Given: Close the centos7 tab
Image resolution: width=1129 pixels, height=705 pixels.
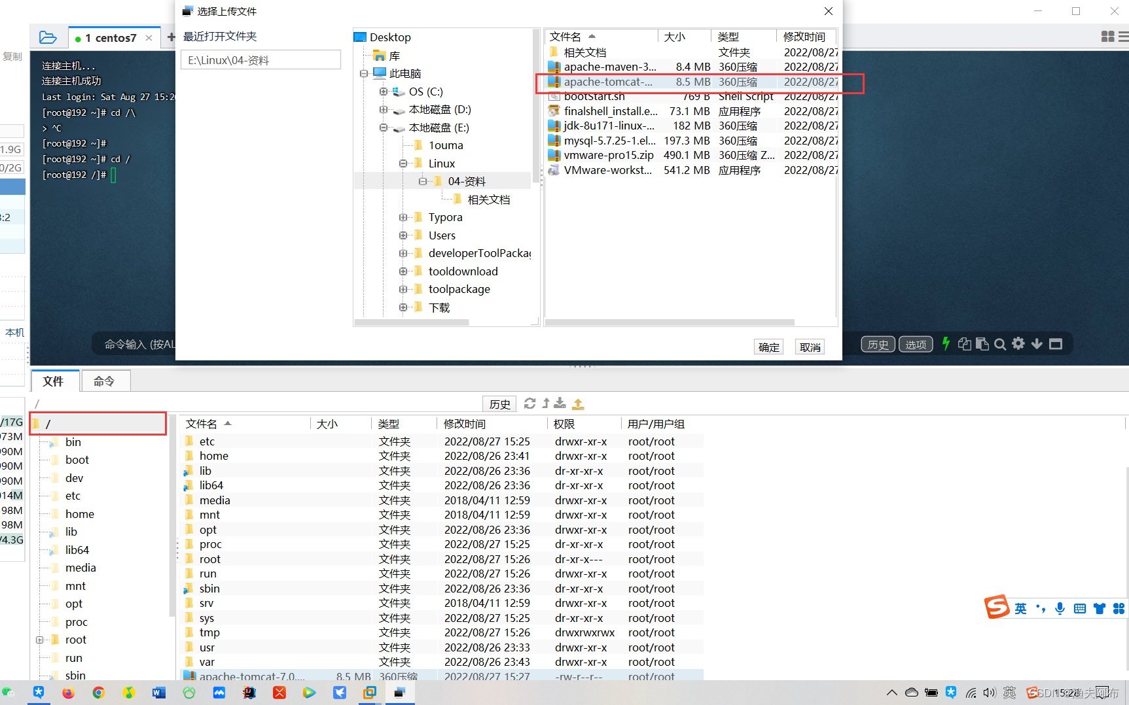Looking at the screenshot, I should point(149,38).
